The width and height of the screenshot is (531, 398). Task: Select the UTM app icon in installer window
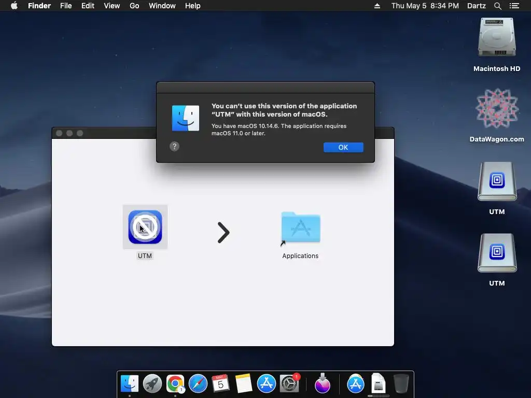click(x=145, y=227)
